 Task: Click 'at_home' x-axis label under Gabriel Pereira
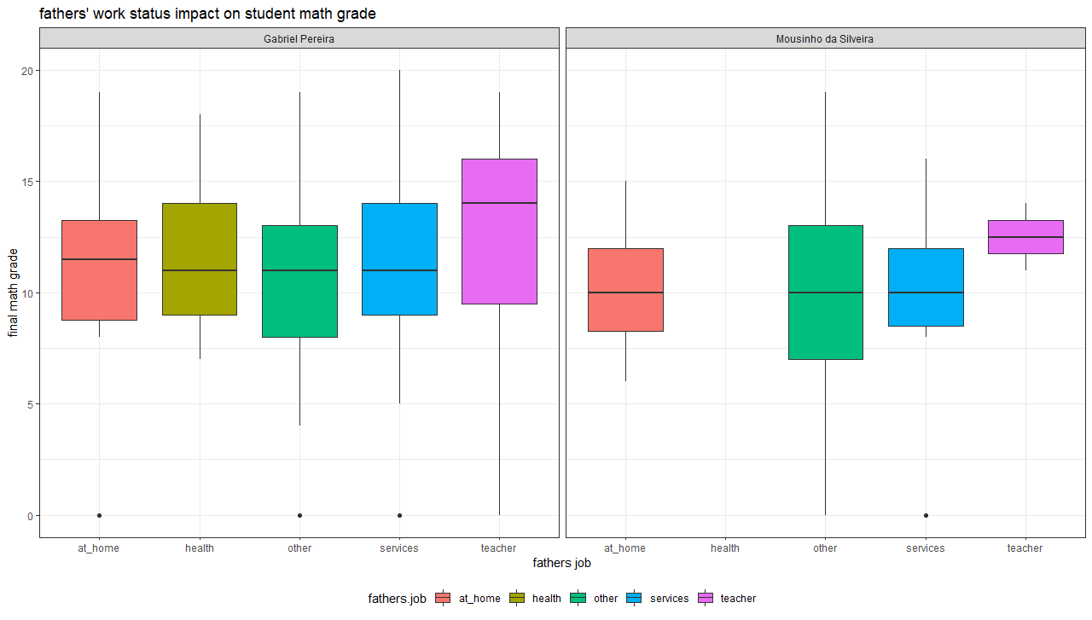pos(99,548)
